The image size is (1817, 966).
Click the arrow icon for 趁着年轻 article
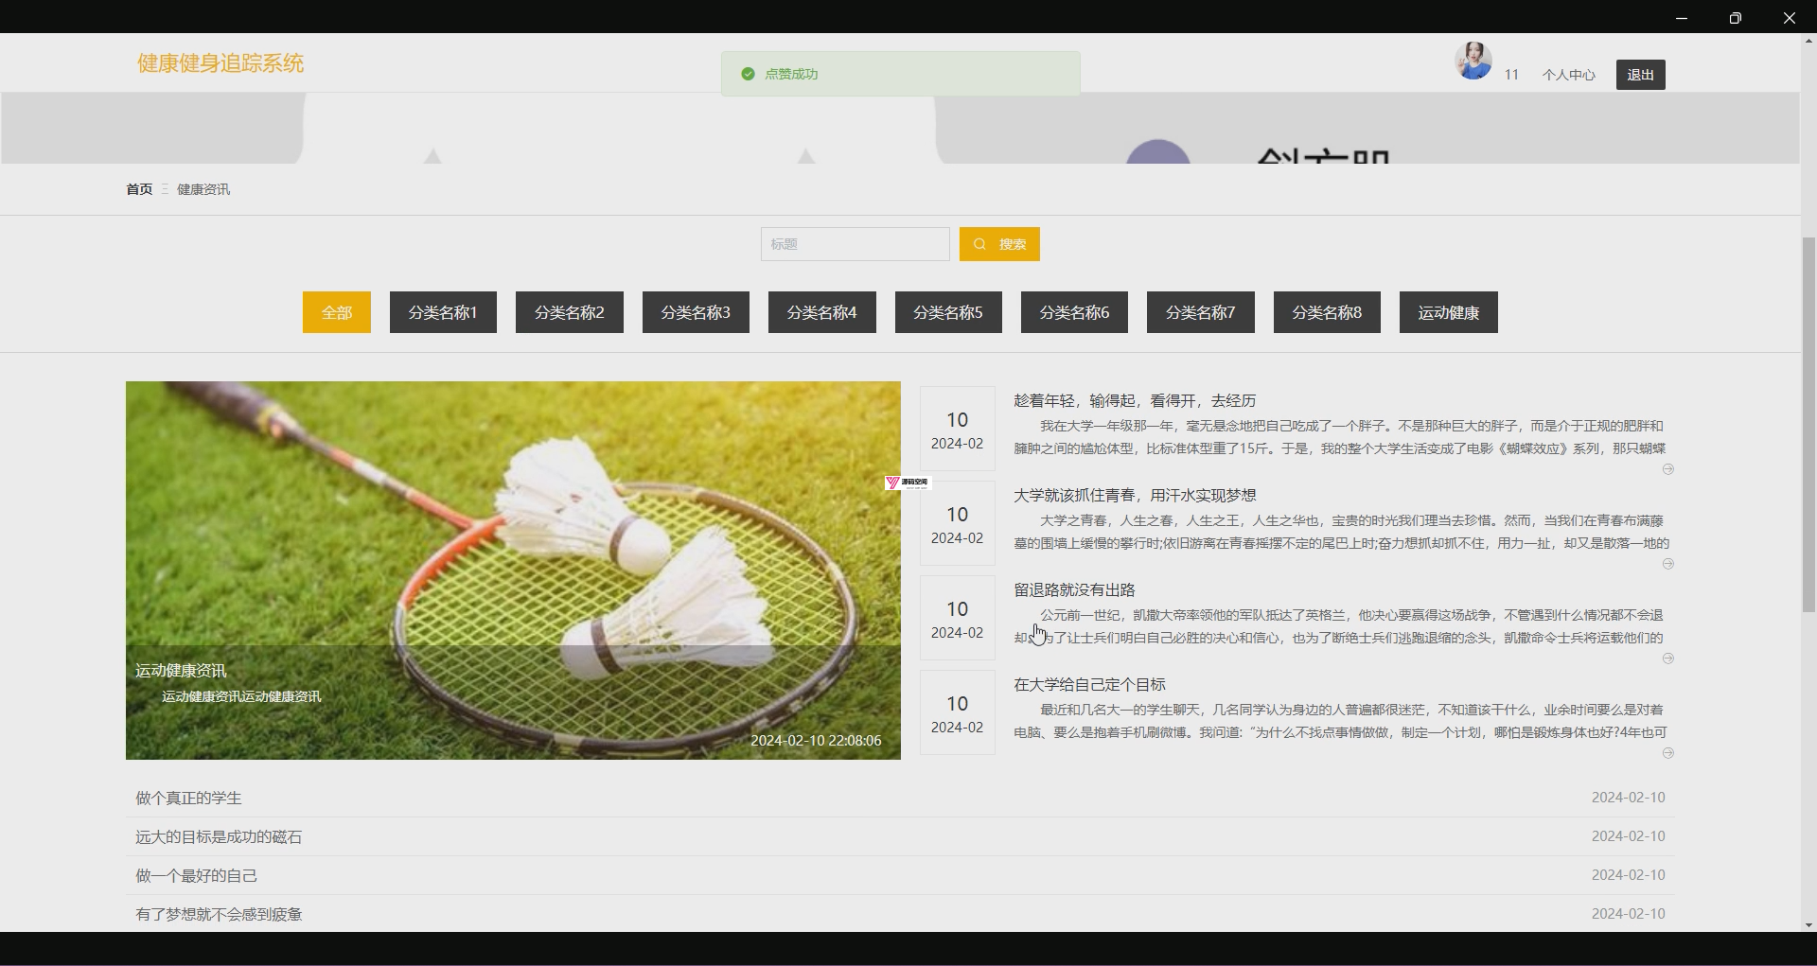click(x=1668, y=469)
